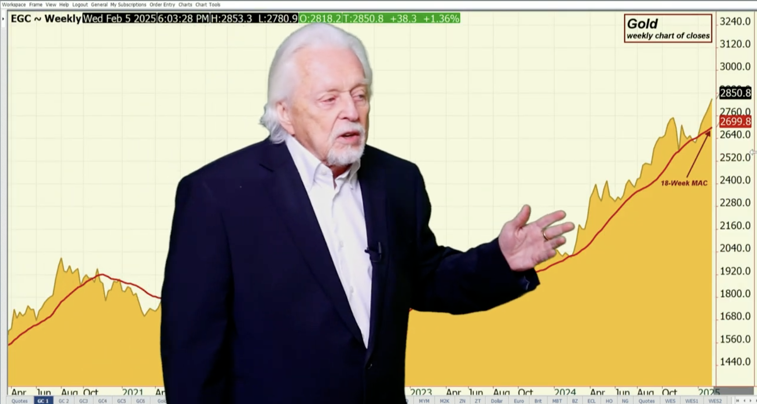Select the leftmost Quotes tab

point(19,401)
